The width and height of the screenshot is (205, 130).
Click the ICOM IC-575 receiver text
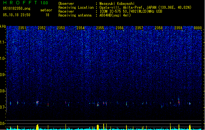pos(131,11)
